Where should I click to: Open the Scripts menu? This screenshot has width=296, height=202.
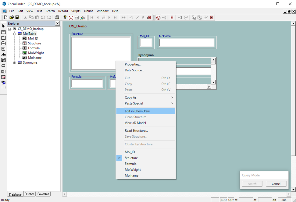(x=76, y=11)
